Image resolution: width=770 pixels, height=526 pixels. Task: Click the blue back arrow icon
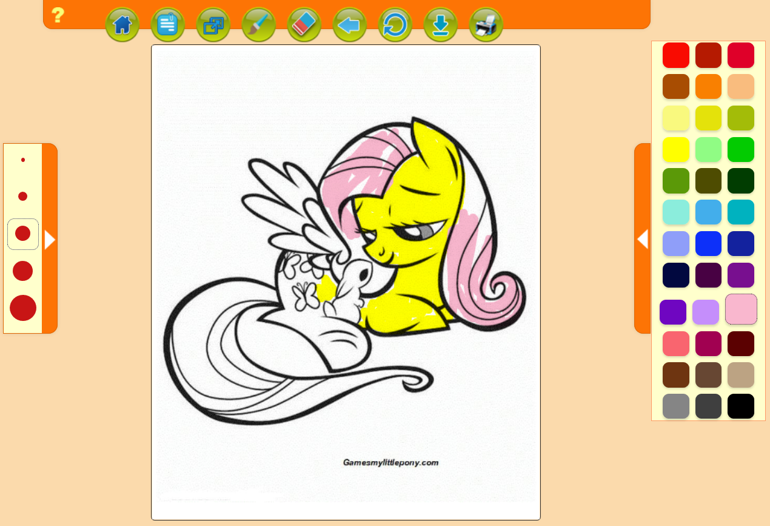click(x=350, y=25)
